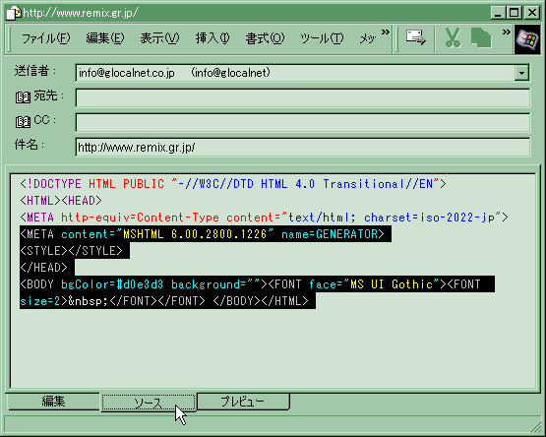Open the 挿入(I) menu
The image size is (546, 437).
[212, 38]
